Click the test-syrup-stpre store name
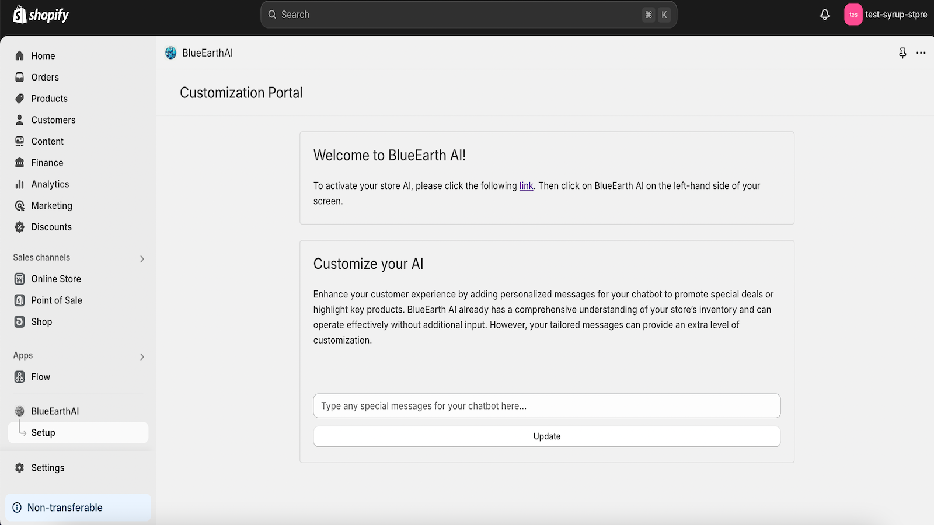Viewport: 934px width, 525px height. click(896, 15)
